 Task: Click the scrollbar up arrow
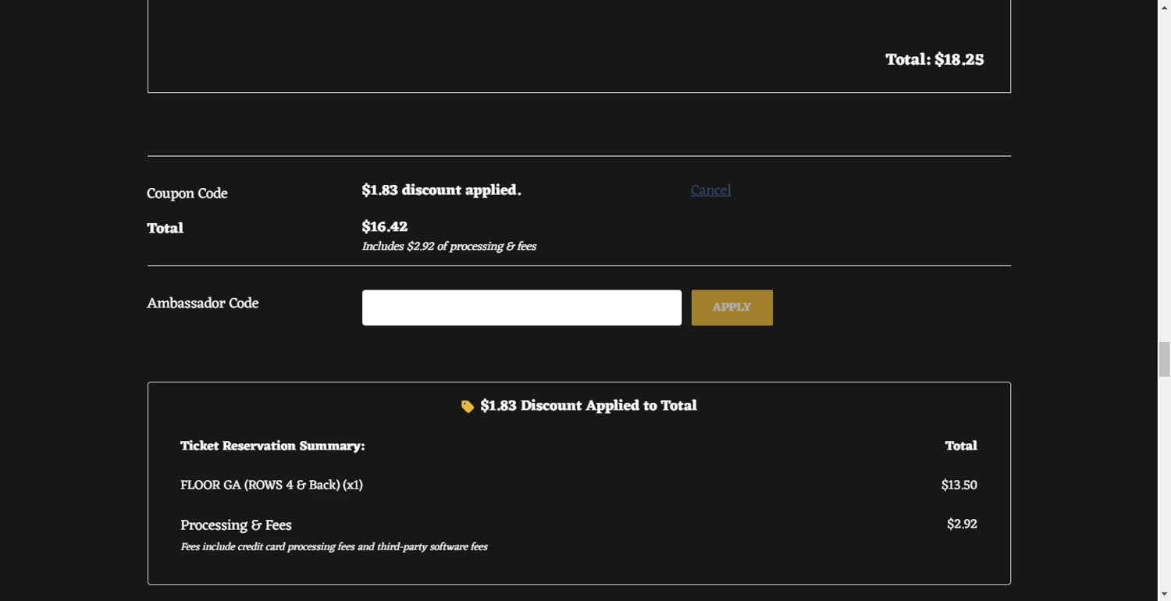click(x=1164, y=6)
